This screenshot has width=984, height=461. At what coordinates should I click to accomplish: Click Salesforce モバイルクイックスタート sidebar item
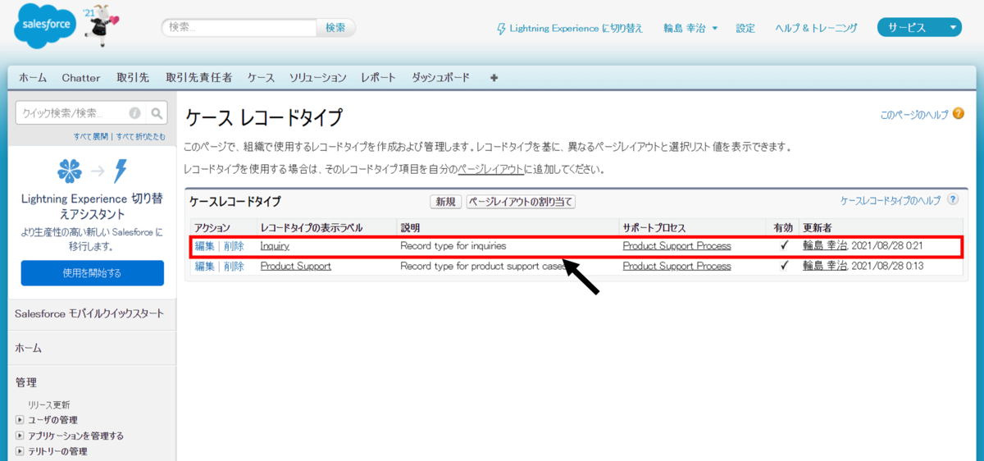tap(89, 313)
